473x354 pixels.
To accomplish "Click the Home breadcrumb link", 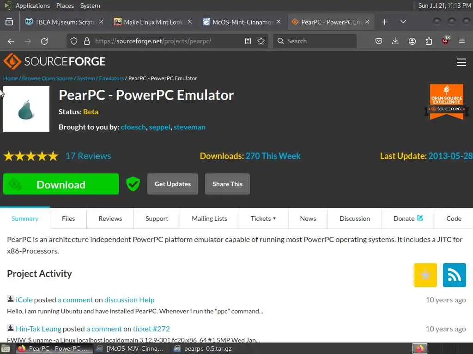I will (10, 78).
